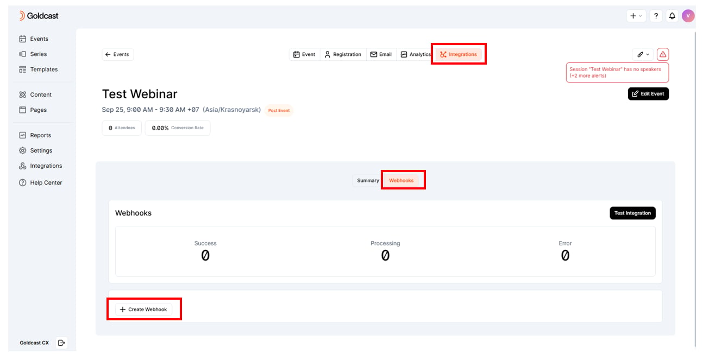703x354 pixels.
Task: Click the question mark help icon
Action: 656,16
